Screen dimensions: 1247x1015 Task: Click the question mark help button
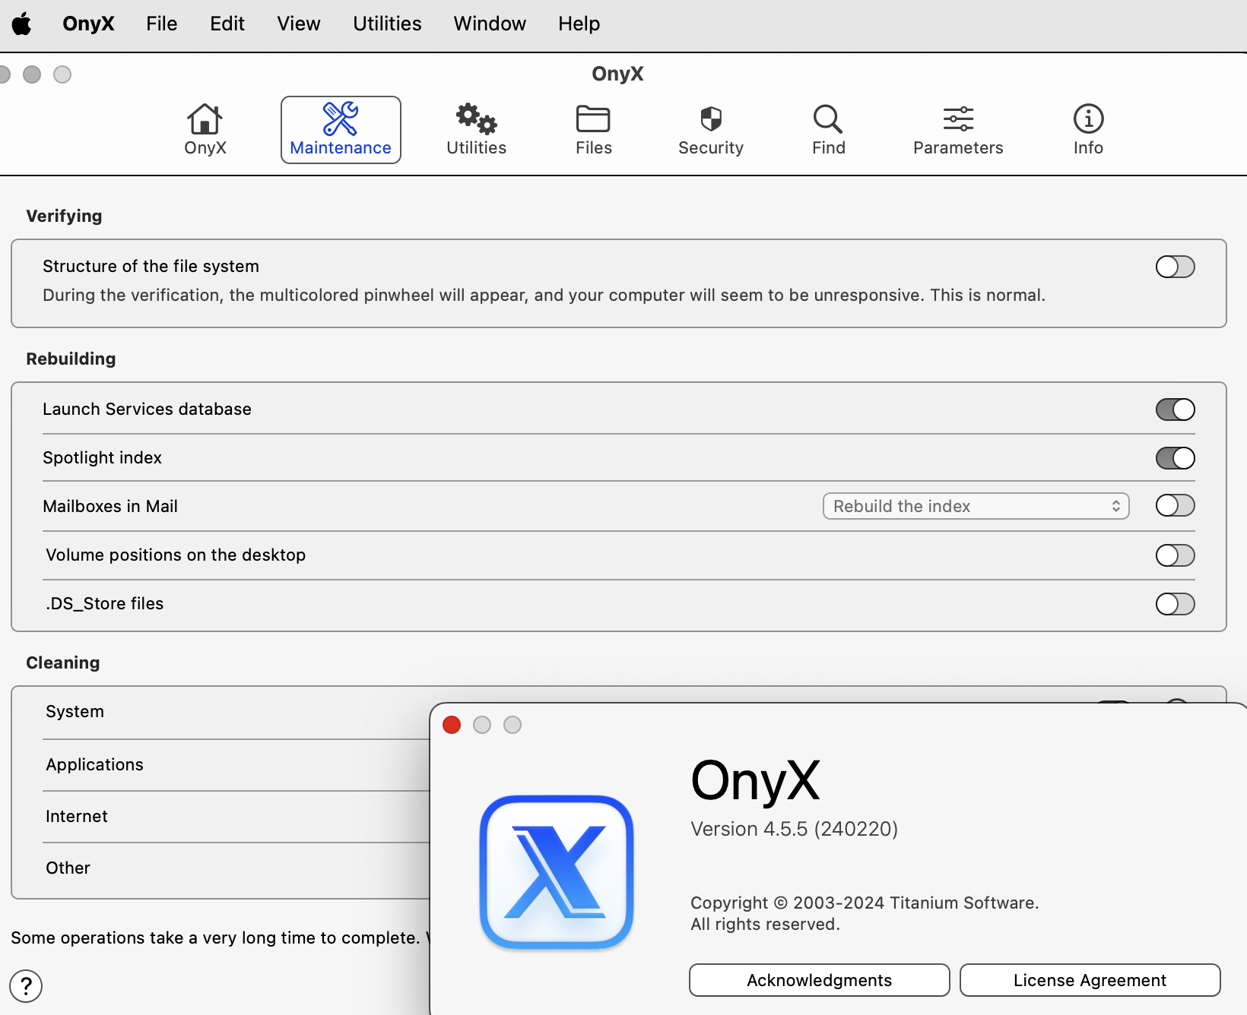(26, 986)
